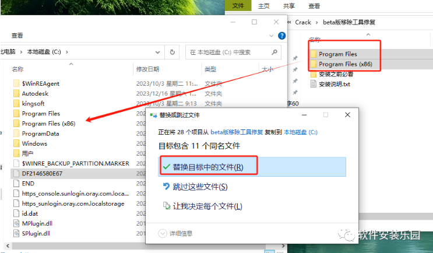
Task: Choose 替换目标中的文件(R) option
Action: tap(207, 167)
